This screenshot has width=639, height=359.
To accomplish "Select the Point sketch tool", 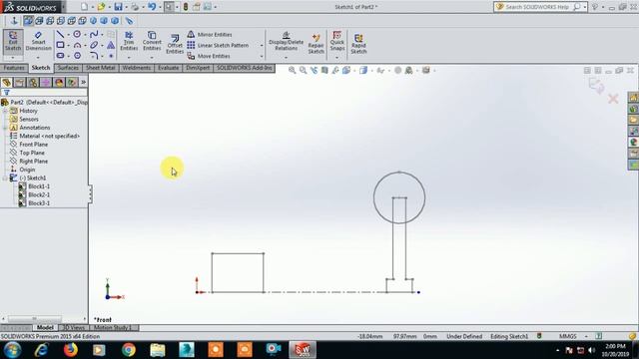I will (x=111, y=56).
